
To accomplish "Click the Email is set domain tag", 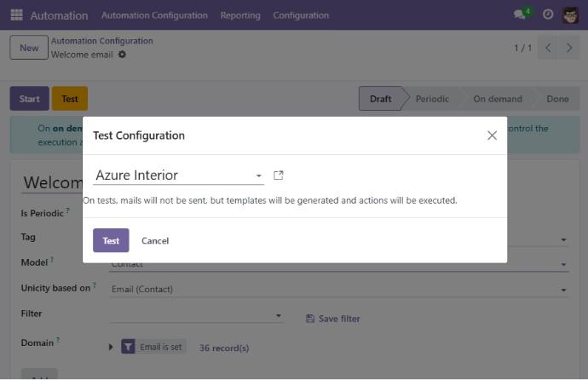I will [153, 347].
